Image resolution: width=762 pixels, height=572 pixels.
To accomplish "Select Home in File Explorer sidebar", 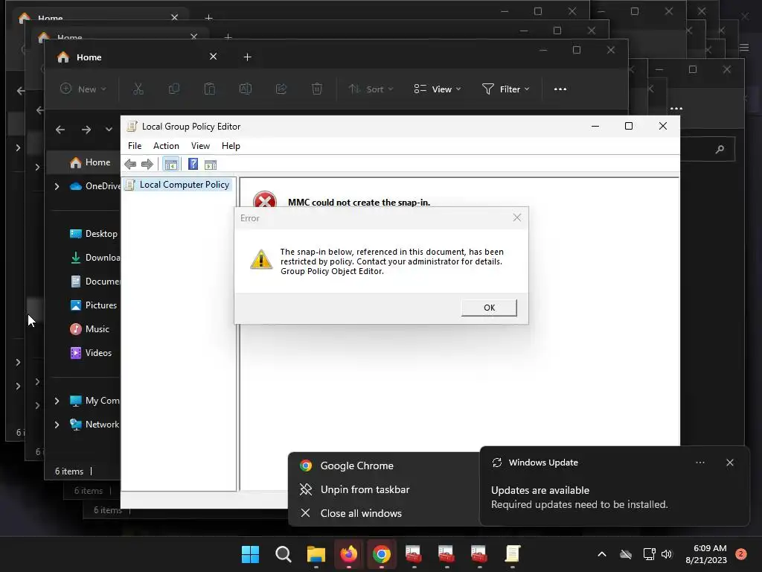I will [x=90, y=162].
